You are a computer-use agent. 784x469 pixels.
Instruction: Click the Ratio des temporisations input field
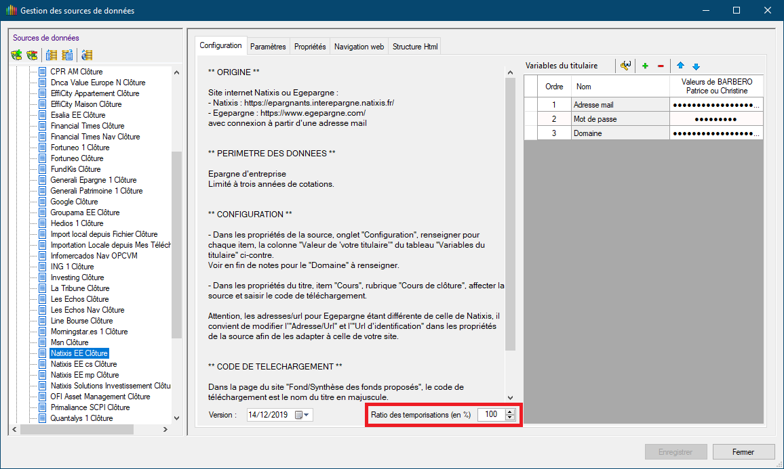click(x=490, y=414)
